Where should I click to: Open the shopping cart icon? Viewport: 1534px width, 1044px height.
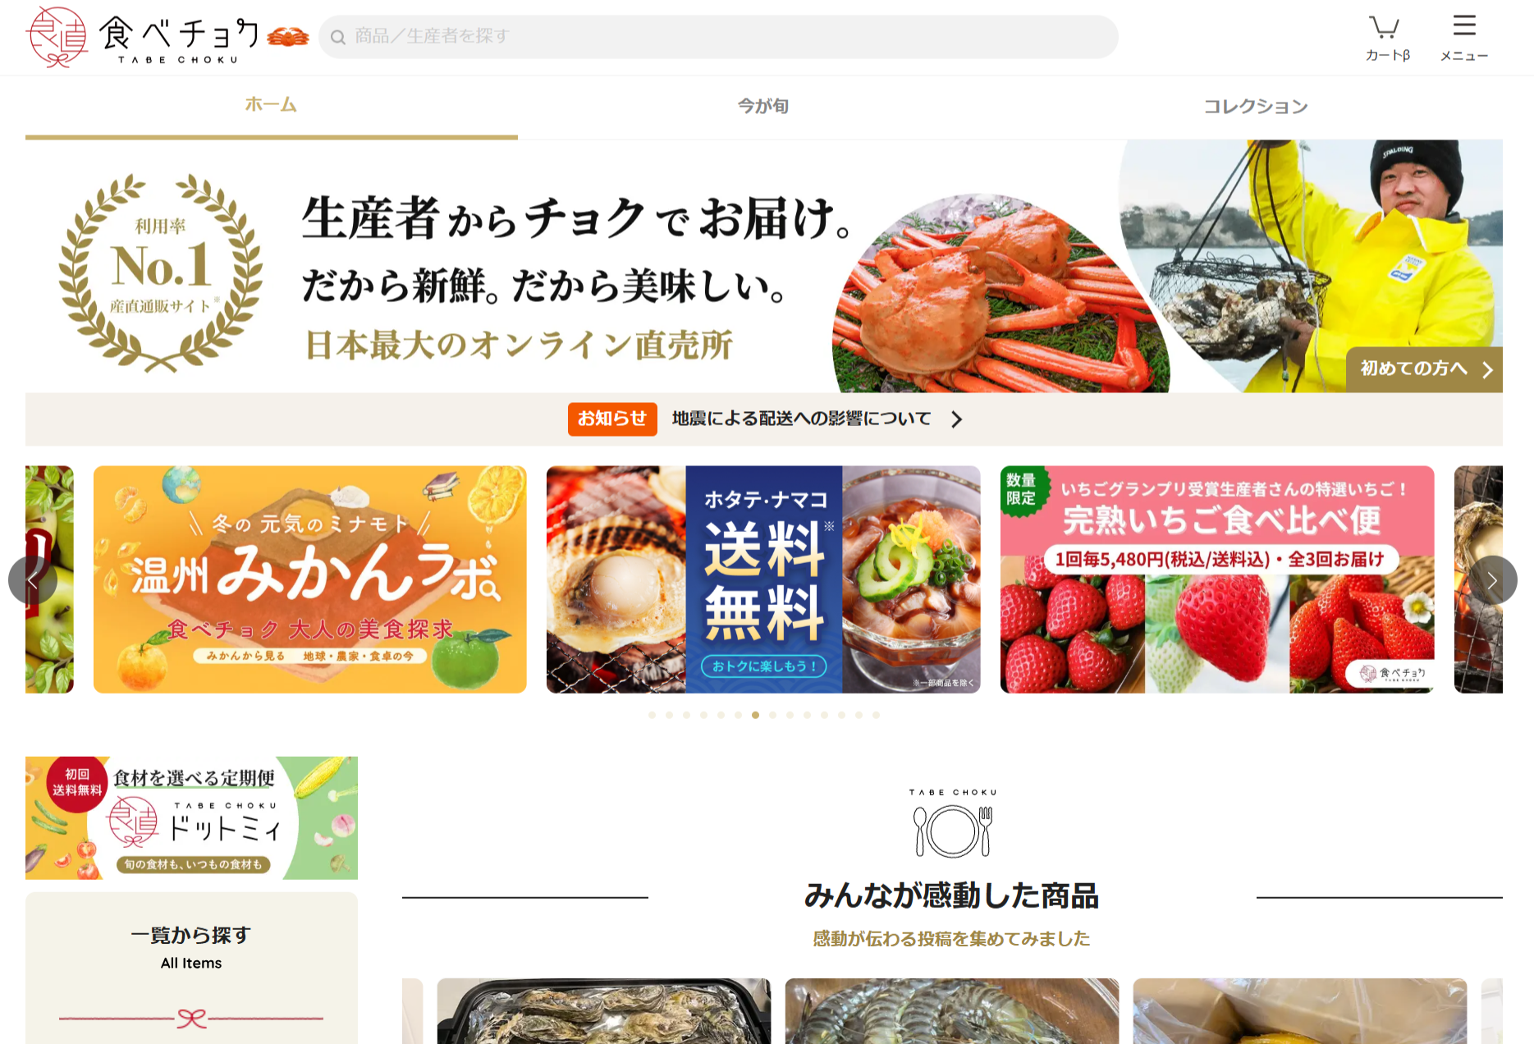pyautogui.click(x=1385, y=27)
